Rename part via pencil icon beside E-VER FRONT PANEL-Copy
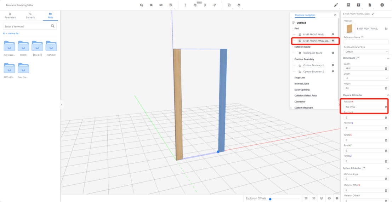The width and height of the screenshot is (392, 202). point(373,14)
